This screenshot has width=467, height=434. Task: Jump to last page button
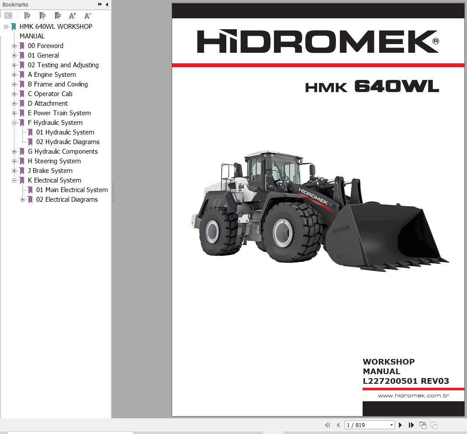pyautogui.click(x=411, y=425)
